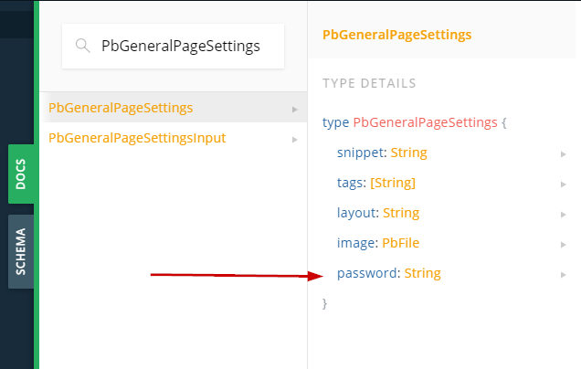Open the layout field details
Screen dimensions: 581x369
click(357, 213)
